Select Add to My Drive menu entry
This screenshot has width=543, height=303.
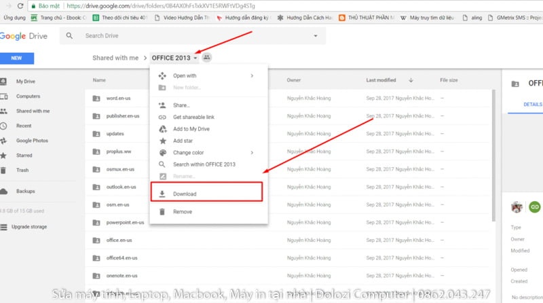(x=209, y=129)
